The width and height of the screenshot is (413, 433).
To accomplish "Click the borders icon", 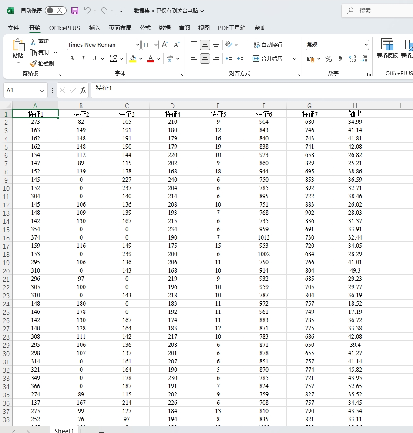I will point(113,59).
